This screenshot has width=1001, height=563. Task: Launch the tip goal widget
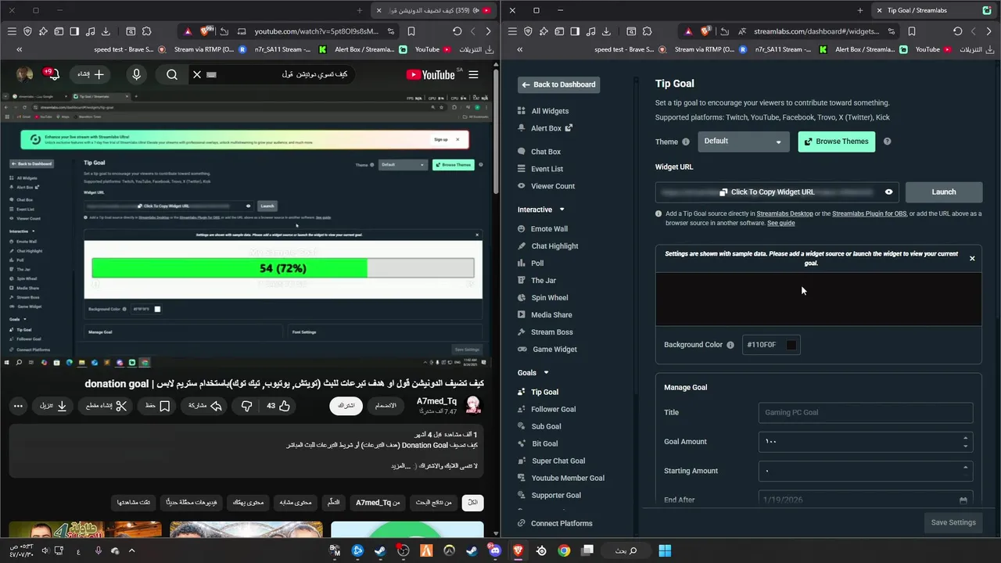point(944,192)
